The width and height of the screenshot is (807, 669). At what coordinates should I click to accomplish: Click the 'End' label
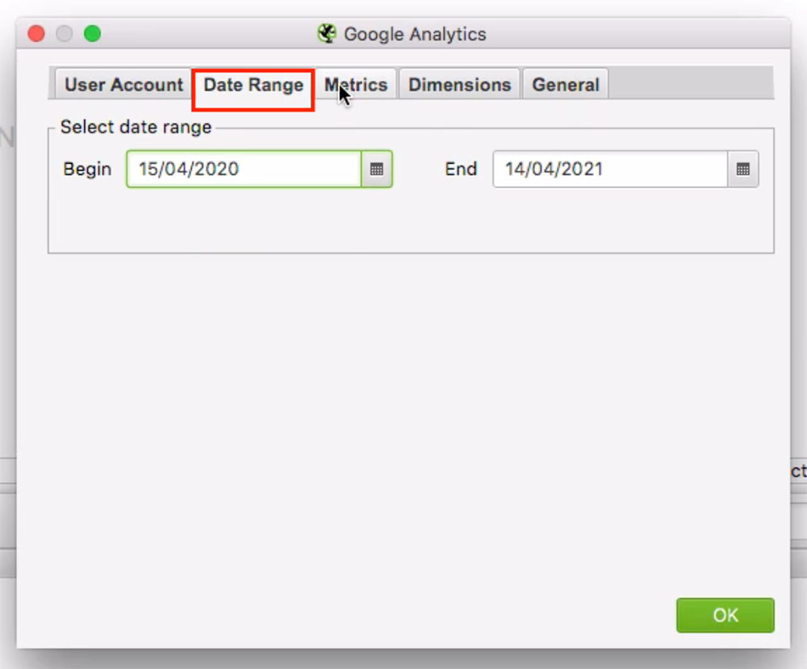(x=461, y=169)
